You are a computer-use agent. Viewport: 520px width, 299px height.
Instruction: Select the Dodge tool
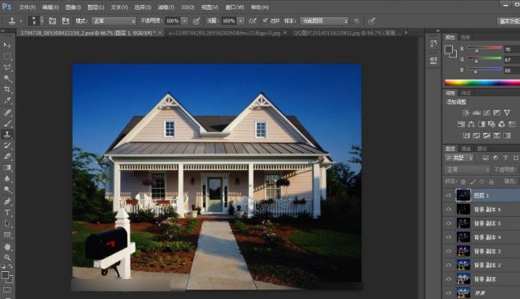click(x=7, y=190)
